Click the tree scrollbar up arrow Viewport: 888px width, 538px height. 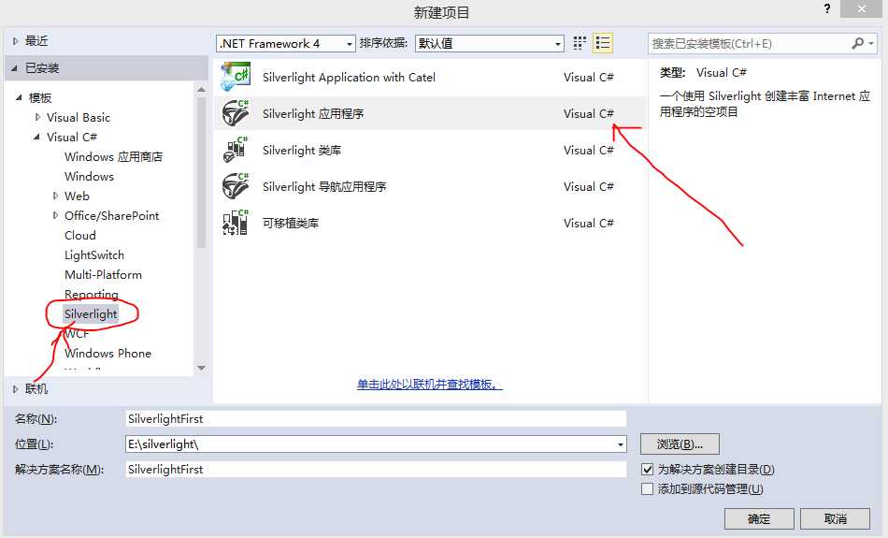coord(201,89)
